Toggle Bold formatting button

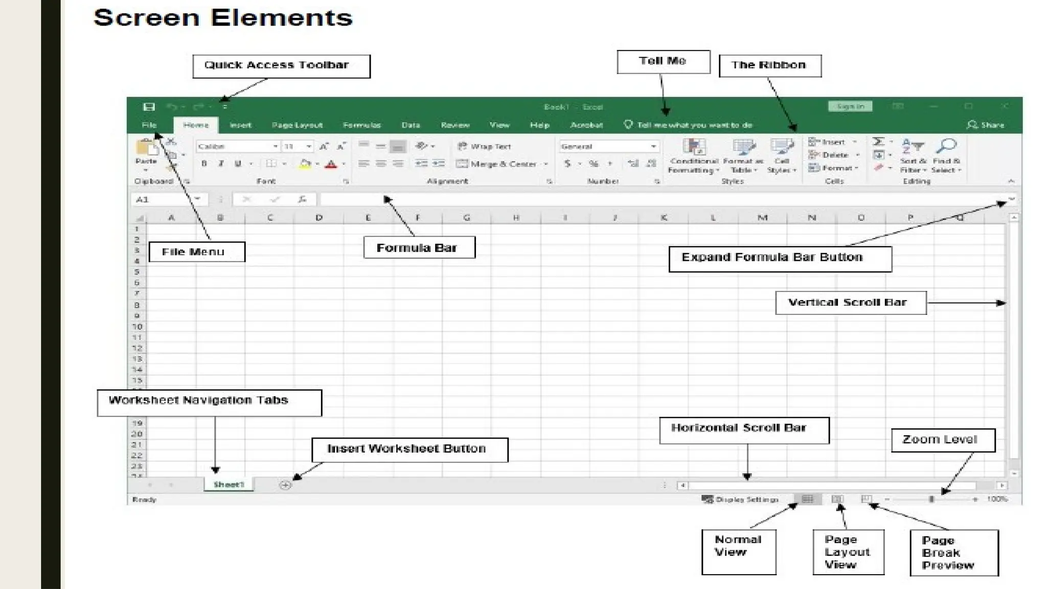pos(204,164)
